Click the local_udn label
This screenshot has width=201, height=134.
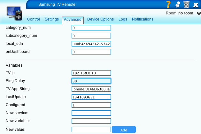pyautogui.click(x=14, y=44)
